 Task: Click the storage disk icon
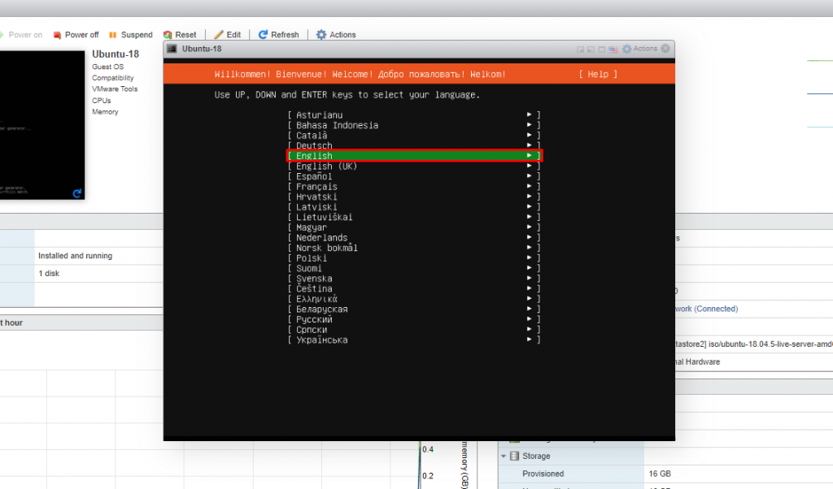(x=514, y=457)
